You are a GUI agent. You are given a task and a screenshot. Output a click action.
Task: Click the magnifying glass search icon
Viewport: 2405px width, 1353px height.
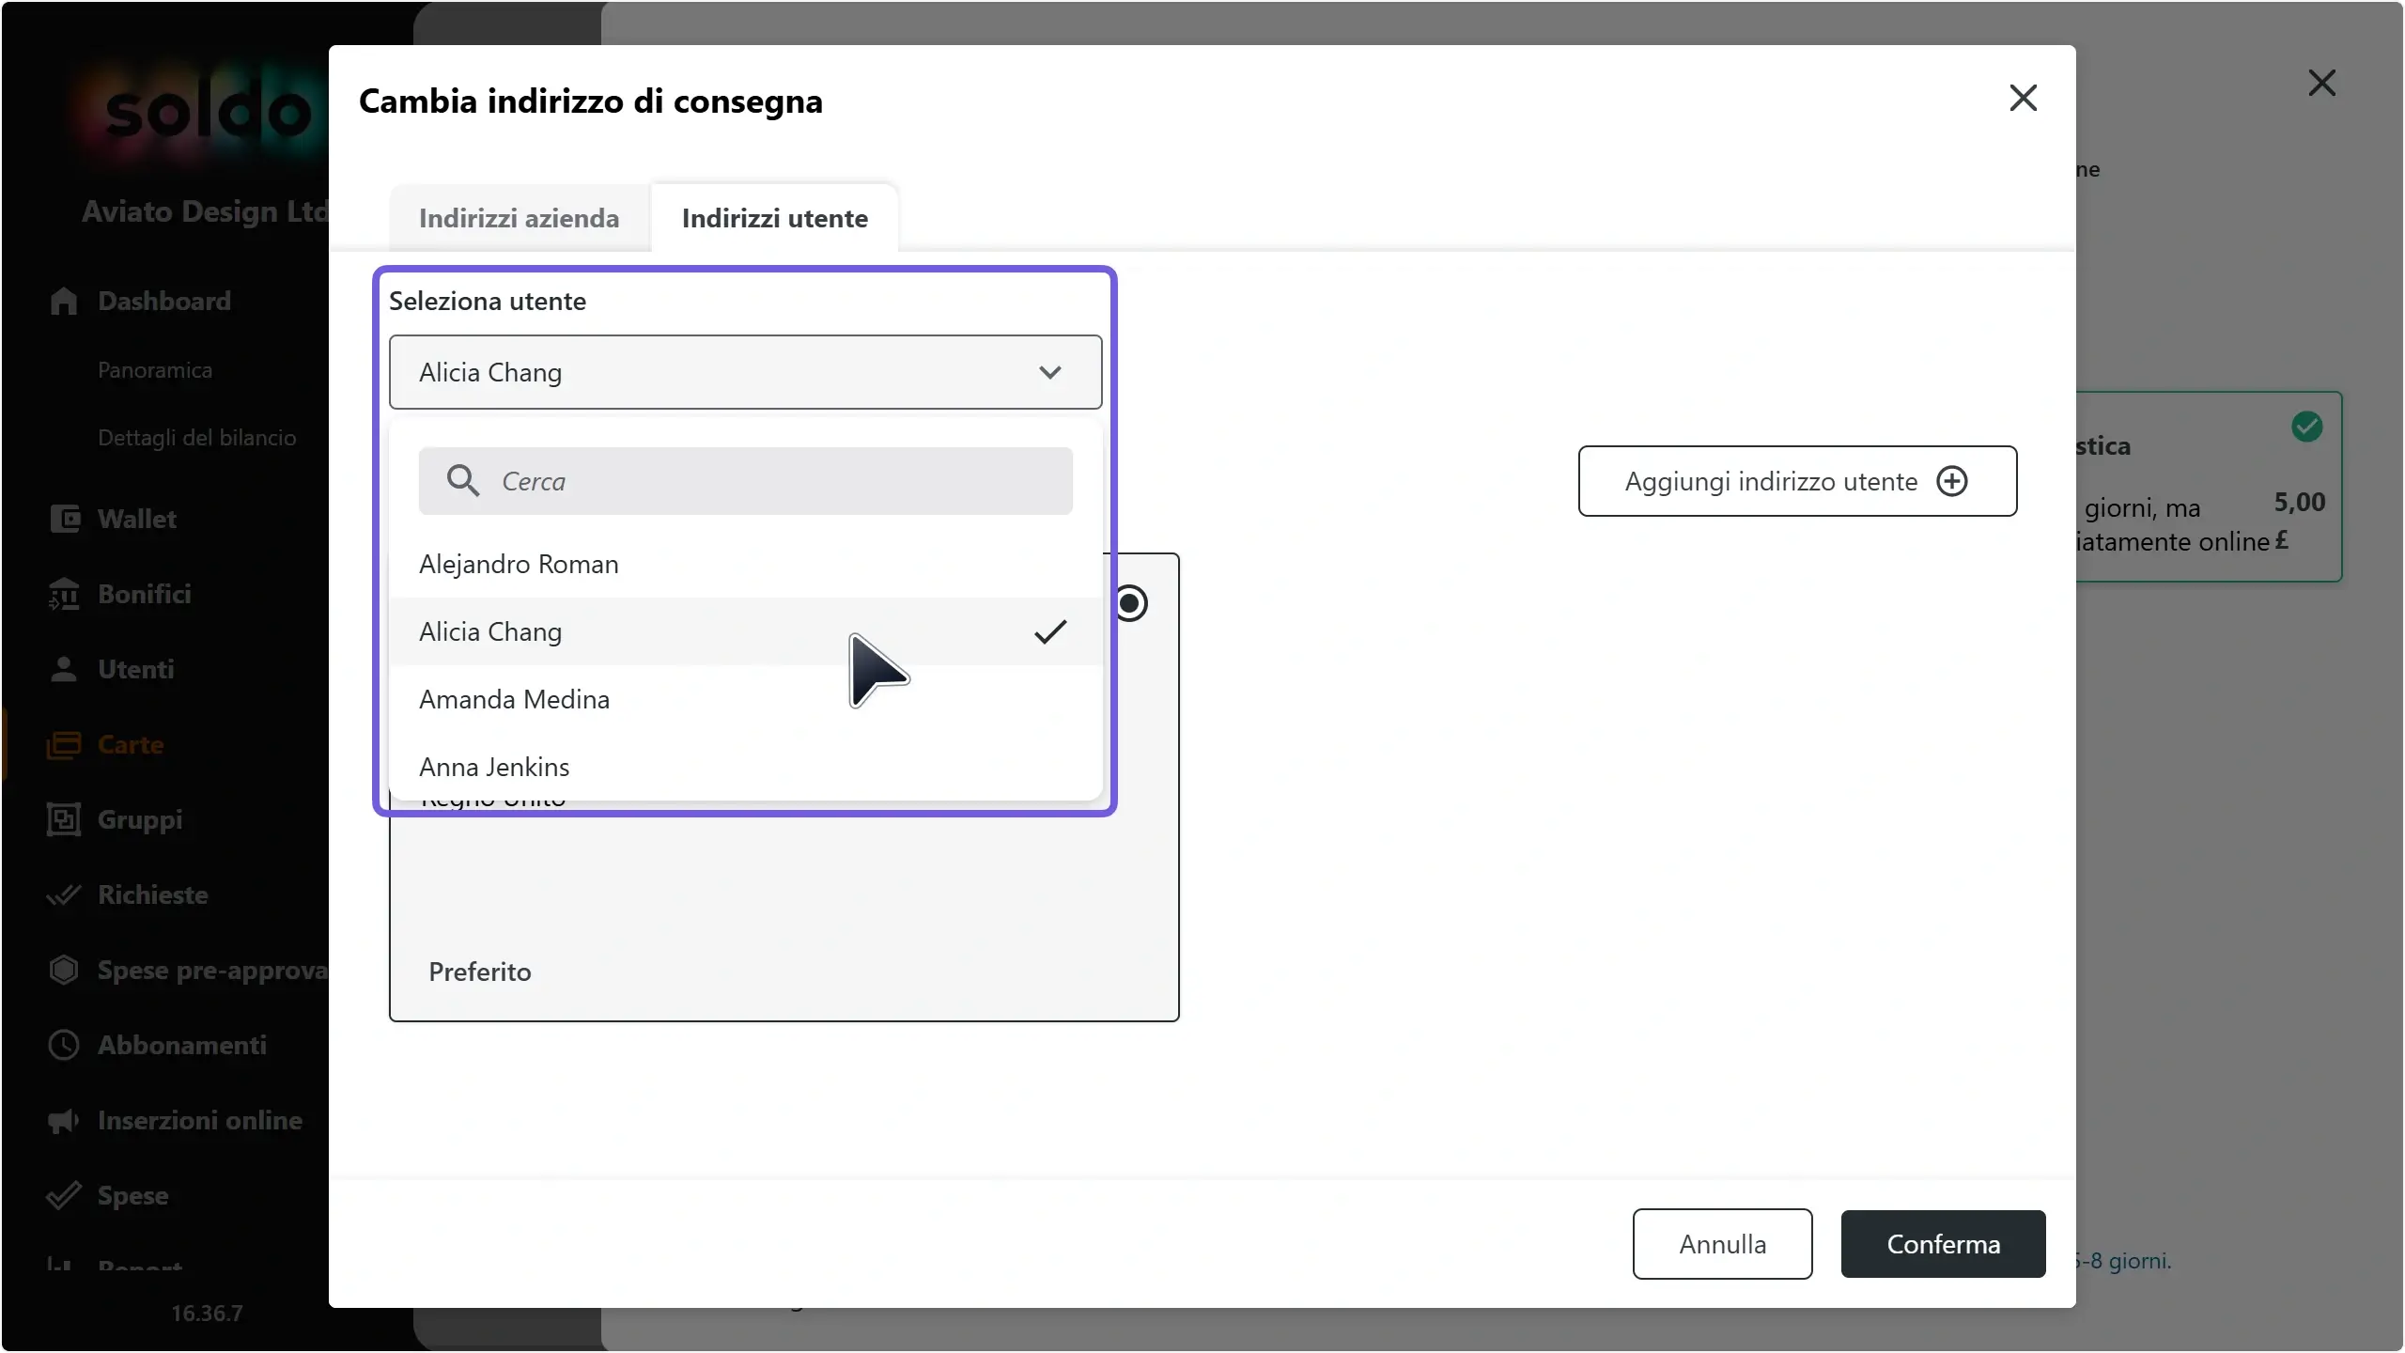tap(462, 480)
